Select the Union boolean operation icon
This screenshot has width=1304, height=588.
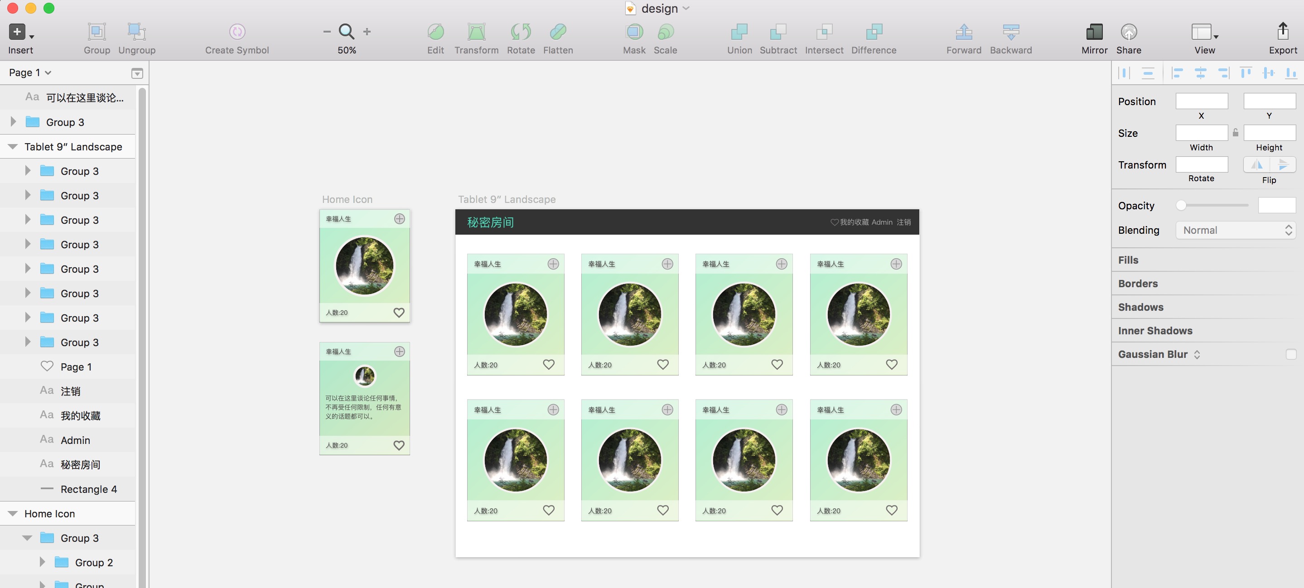pos(739,32)
